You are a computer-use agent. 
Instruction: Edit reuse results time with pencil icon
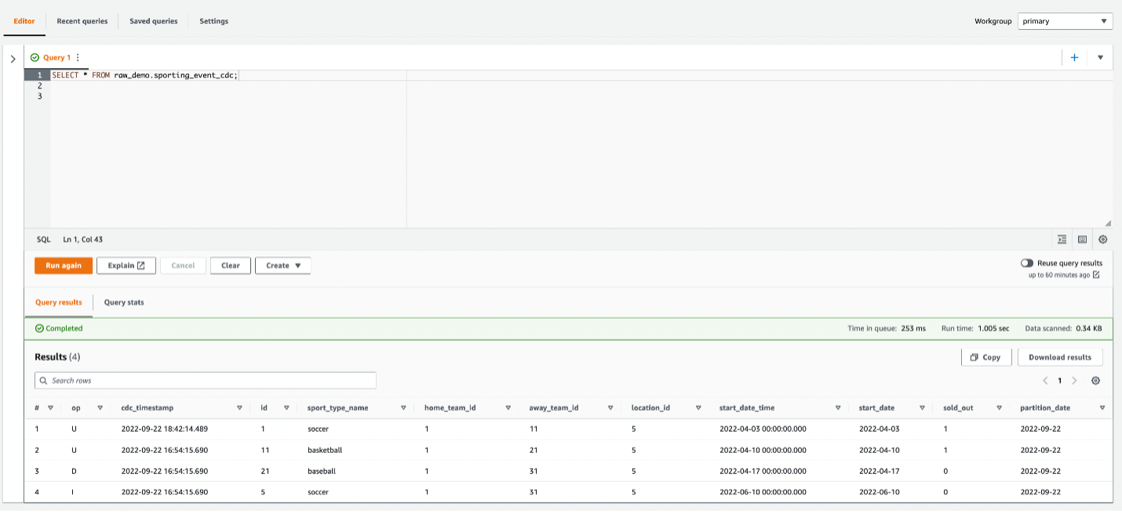coord(1096,275)
